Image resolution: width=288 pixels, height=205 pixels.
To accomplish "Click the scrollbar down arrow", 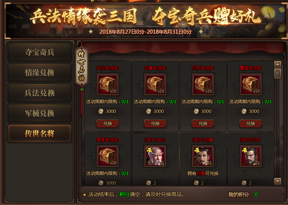I will (x=278, y=181).
